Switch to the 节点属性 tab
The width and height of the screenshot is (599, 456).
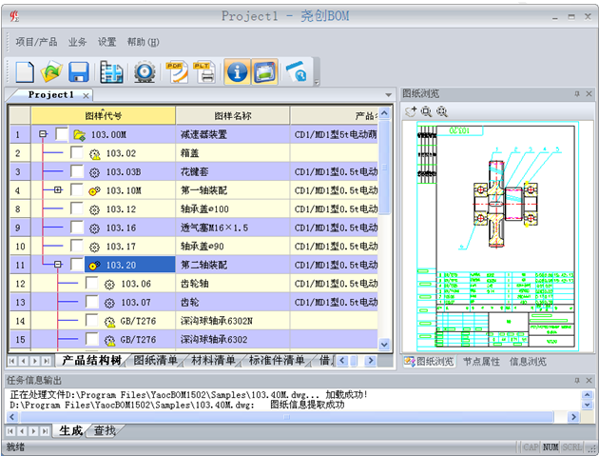(x=481, y=362)
